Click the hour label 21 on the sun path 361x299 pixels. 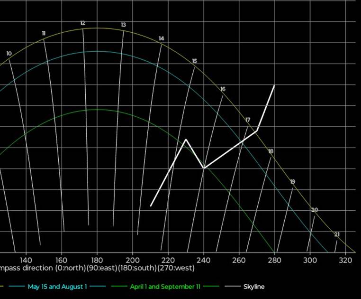click(x=337, y=234)
